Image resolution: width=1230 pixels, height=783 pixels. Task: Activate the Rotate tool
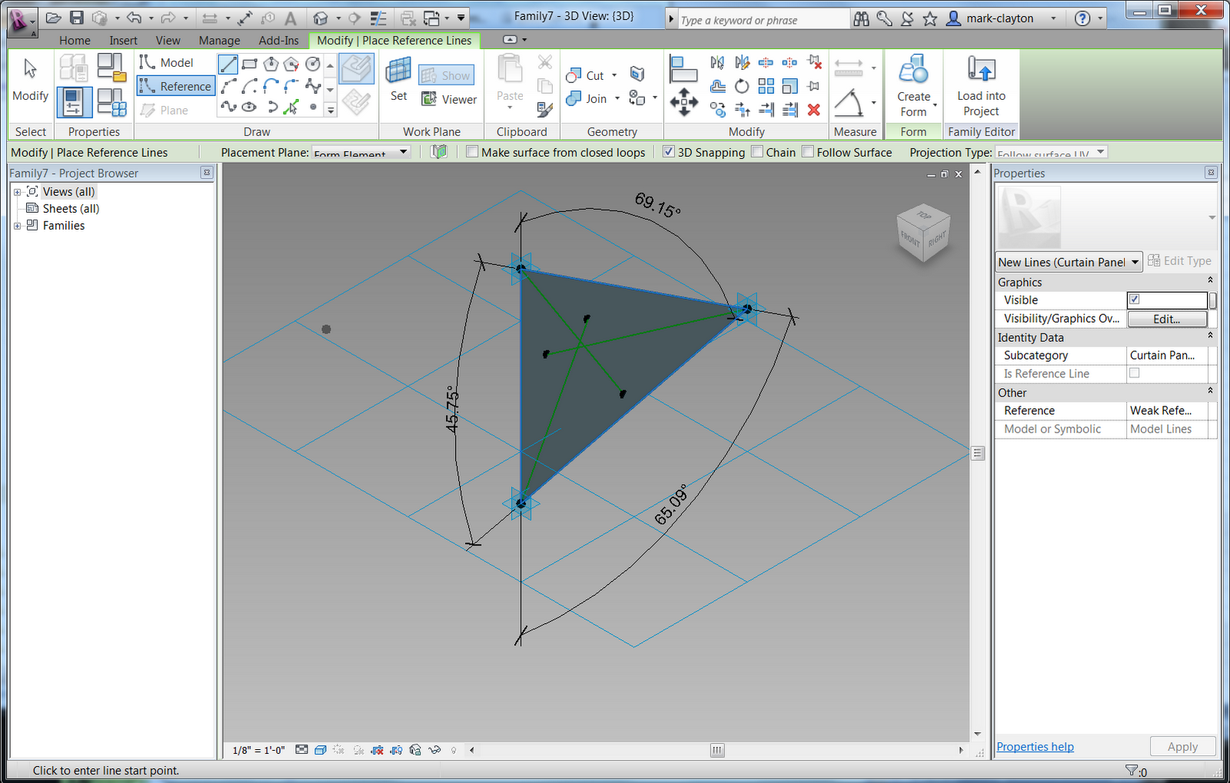coord(742,87)
